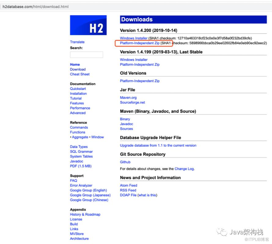Open the Maven Javadoc link
272x244 pixels.
click(127, 124)
